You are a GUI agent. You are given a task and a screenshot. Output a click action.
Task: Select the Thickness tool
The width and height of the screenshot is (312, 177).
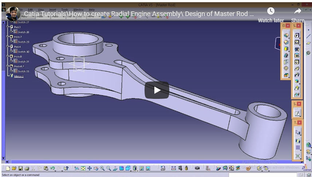click(286, 62)
